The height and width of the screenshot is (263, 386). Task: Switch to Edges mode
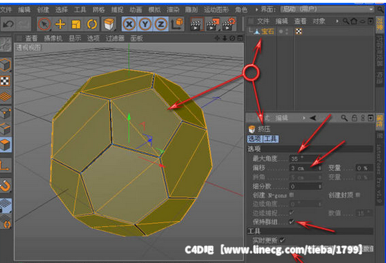(6, 128)
